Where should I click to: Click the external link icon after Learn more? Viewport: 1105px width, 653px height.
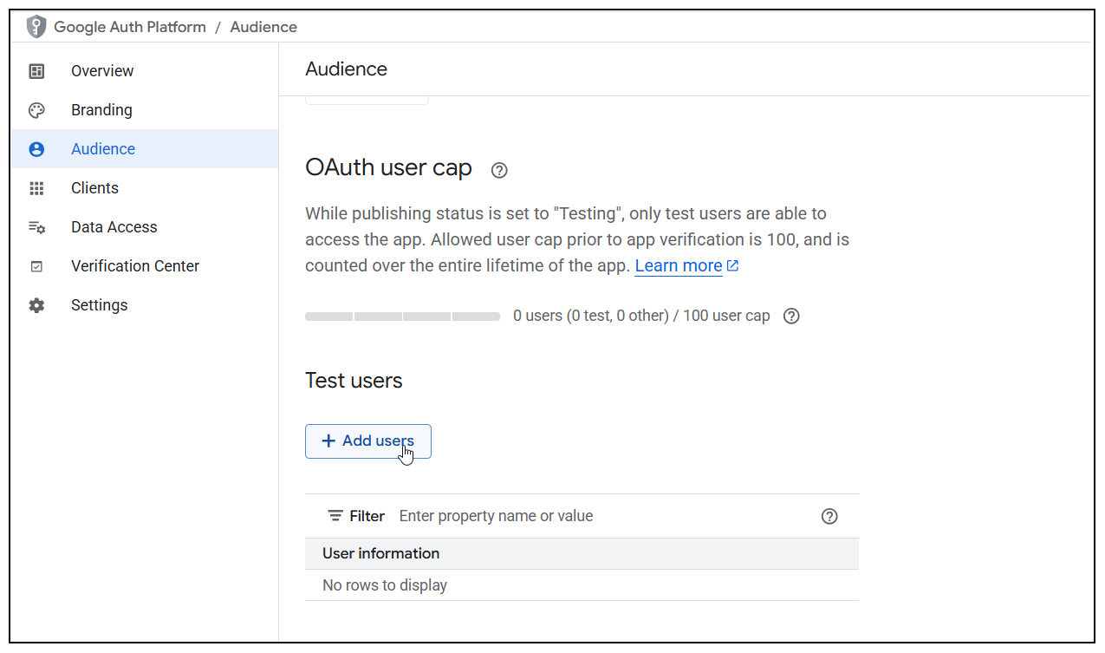(732, 265)
